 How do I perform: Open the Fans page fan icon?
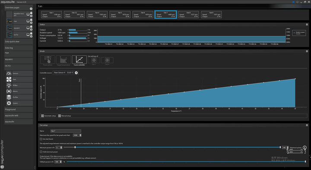[9, 79]
